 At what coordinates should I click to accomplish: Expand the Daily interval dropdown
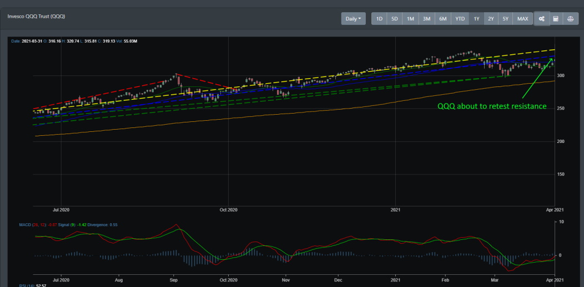click(x=353, y=19)
